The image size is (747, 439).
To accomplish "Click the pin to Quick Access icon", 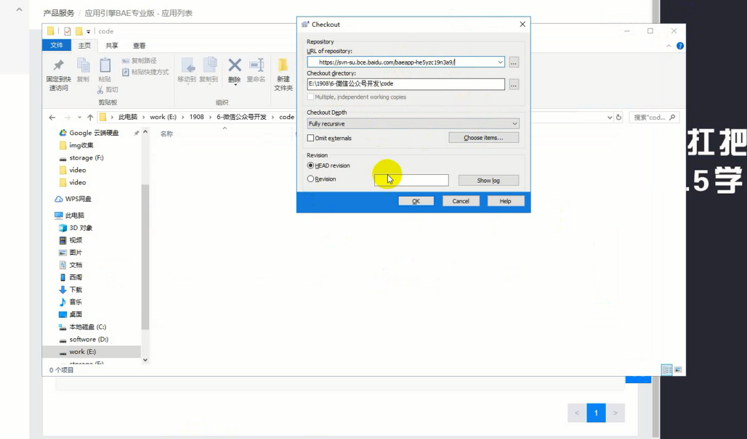I will (x=58, y=65).
